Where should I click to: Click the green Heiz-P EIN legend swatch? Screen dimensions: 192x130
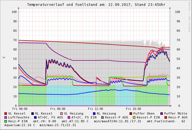[6, 121]
